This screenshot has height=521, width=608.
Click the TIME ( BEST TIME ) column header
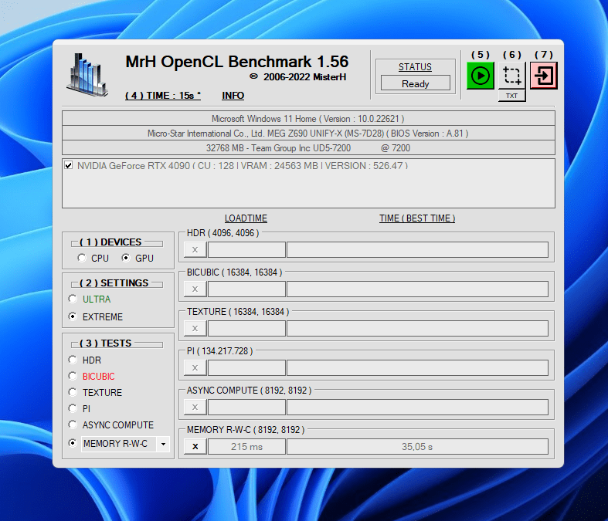(417, 218)
